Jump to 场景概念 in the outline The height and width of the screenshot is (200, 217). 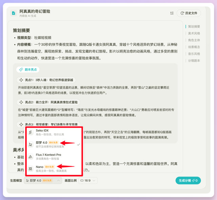tap(194, 47)
